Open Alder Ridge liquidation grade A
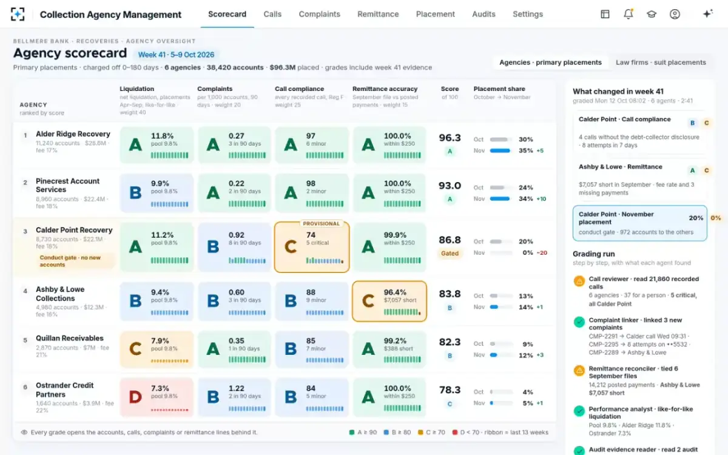Screen dimensions: 728x455 (157, 145)
